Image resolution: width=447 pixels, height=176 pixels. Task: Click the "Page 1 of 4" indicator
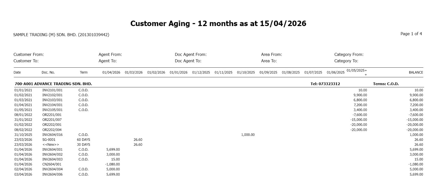click(x=411, y=34)
